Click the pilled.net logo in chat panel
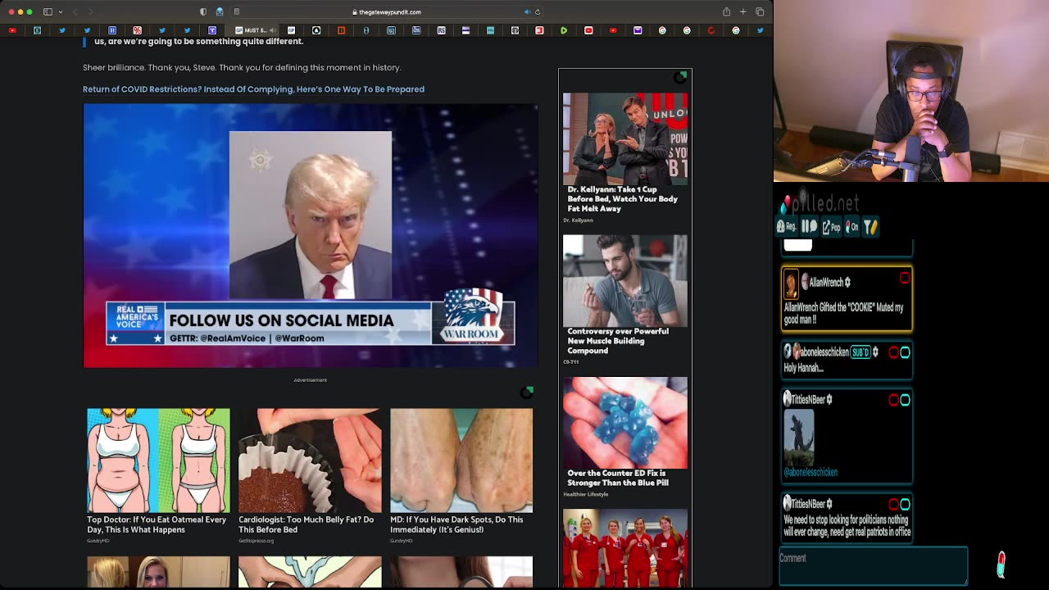The height and width of the screenshot is (590, 1049). [x=820, y=203]
